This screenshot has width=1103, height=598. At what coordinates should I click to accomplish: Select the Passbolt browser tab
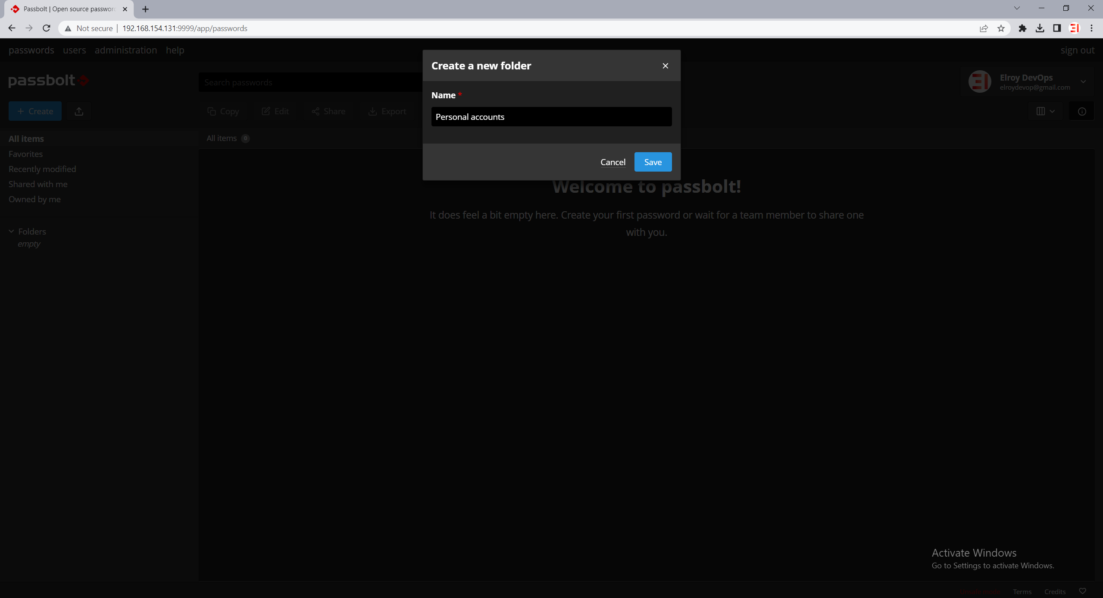(x=69, y=9)
